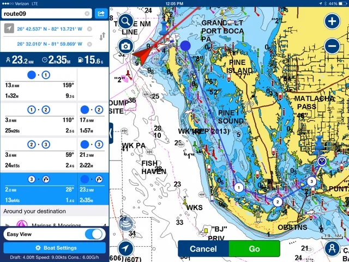Cancel the route

[203, 249]
